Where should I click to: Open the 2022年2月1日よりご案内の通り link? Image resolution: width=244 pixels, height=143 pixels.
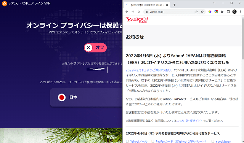point(148,70)
